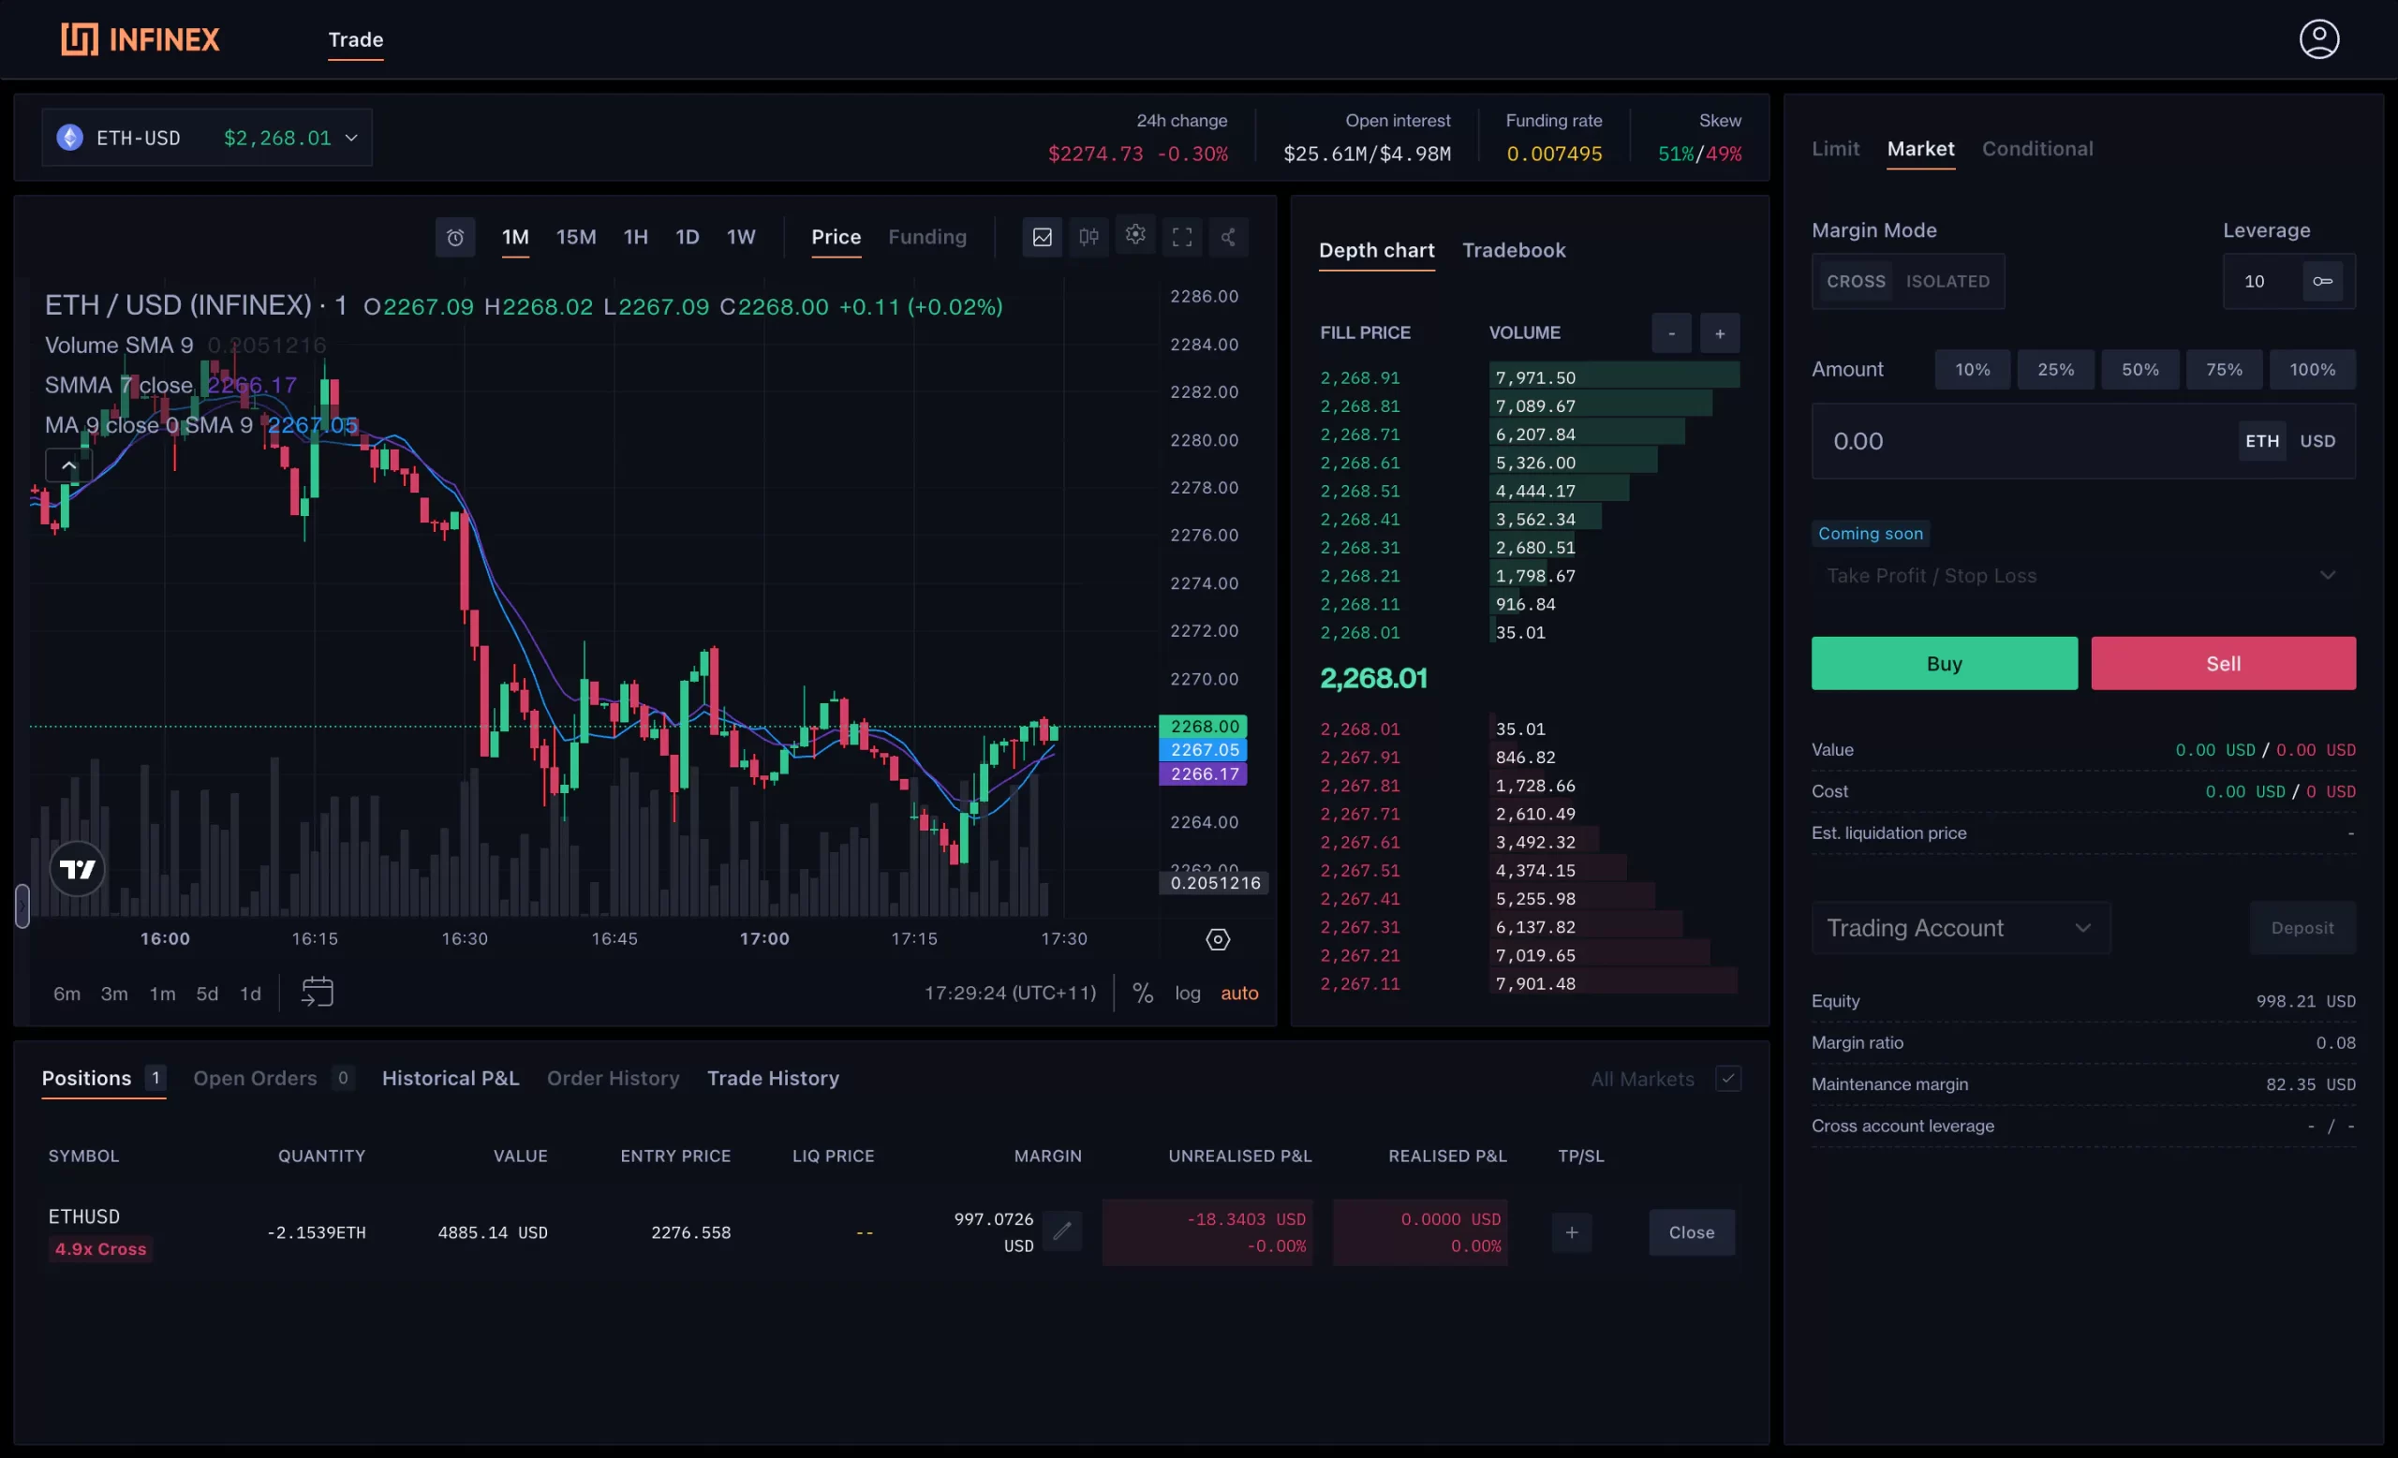
Task: Close the ETHUSD position
Action: (x=1691, y=1231)
